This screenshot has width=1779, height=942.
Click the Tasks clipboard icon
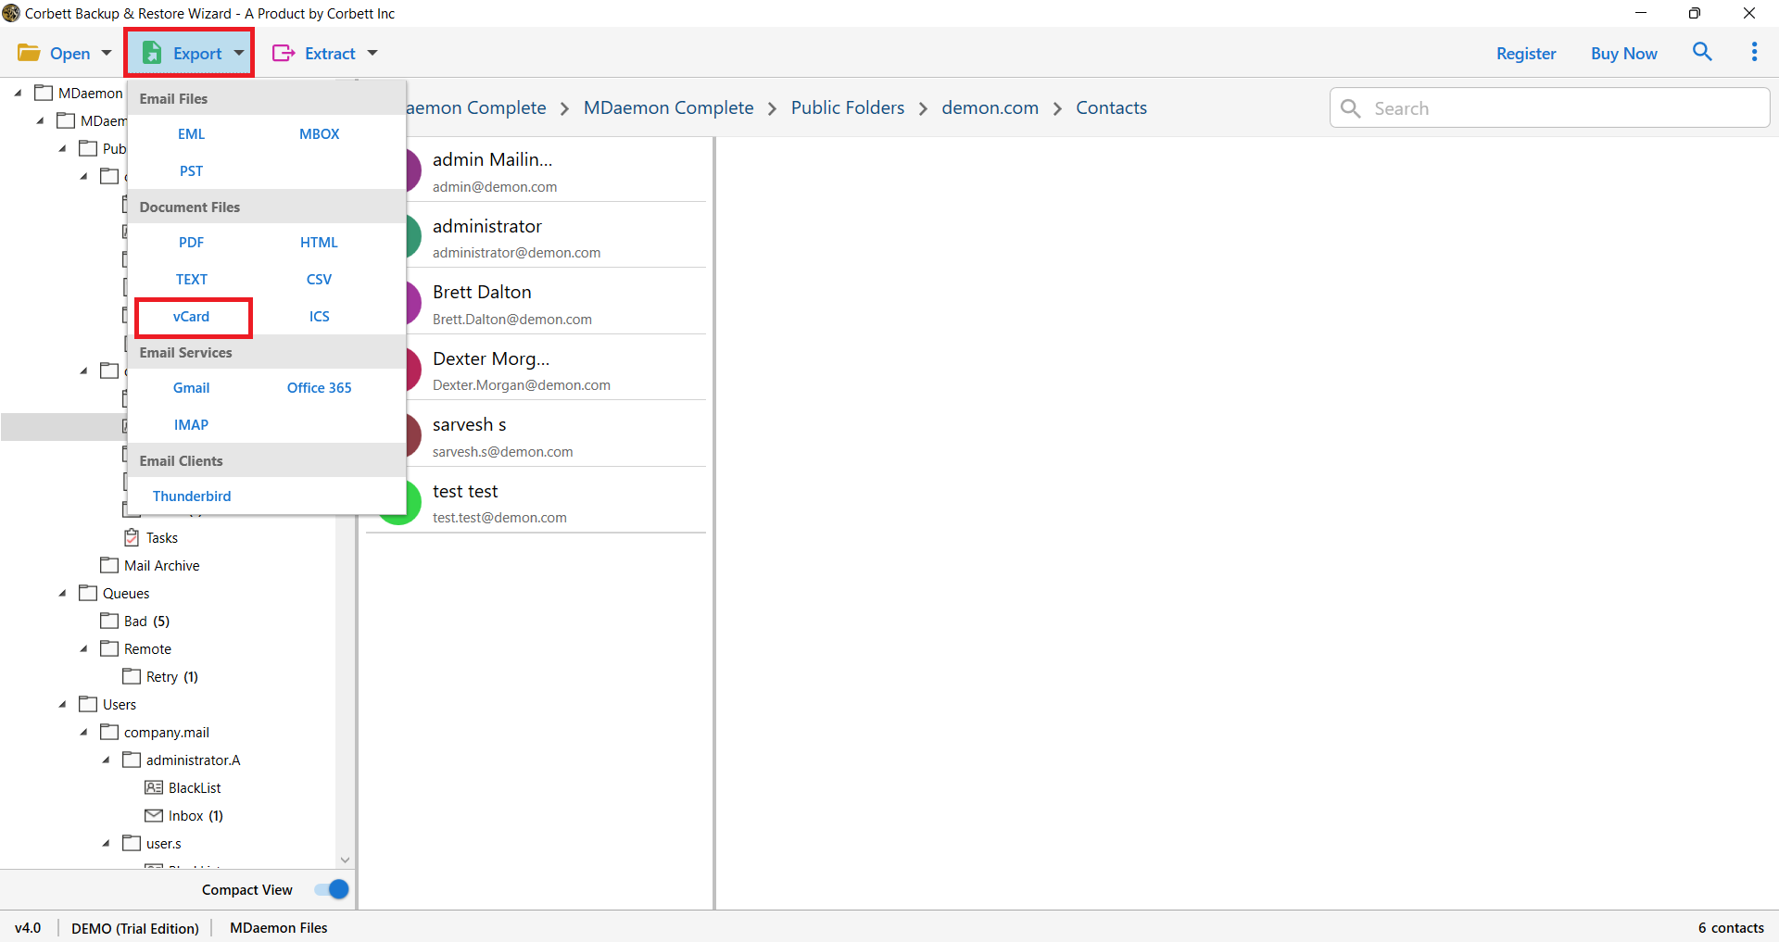point(132,537)
